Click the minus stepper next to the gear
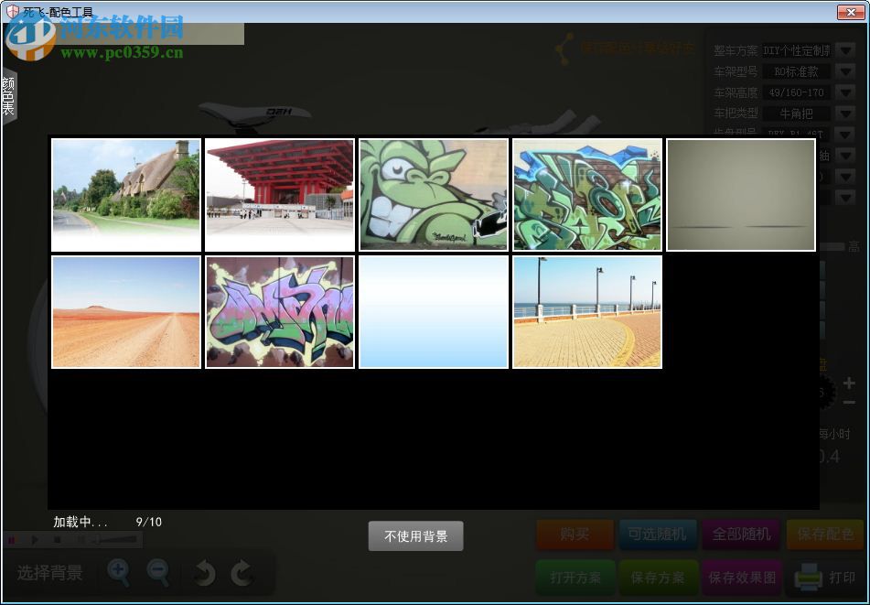The width and height of the screenshot is (870, 605). tap(849, 403)
